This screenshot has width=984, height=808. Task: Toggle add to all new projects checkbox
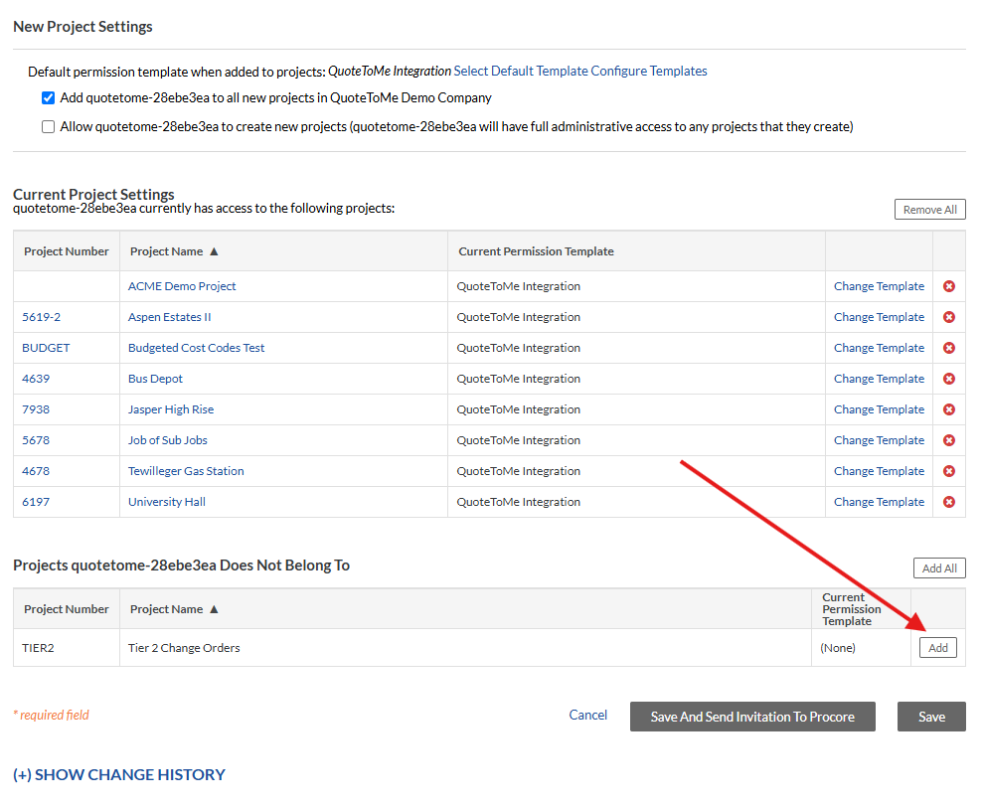[49, 97]
